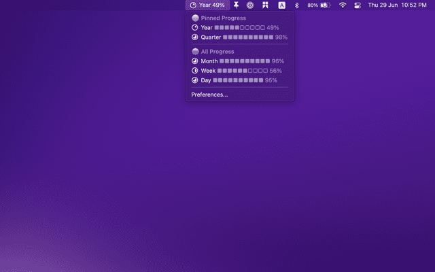The image size is (435, 272).
Task: Open the Bluetooth status icon
Action: [x=296, y=5]
